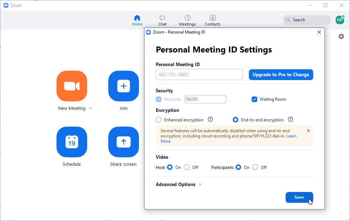Go to the Home tab

coord(137,21)
